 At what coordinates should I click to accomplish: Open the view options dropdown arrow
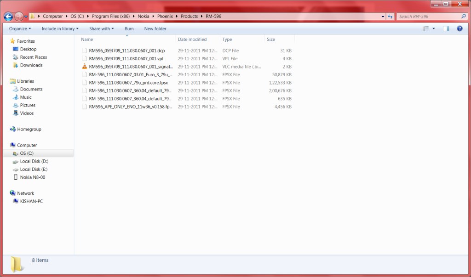click(x=433, y=28)
